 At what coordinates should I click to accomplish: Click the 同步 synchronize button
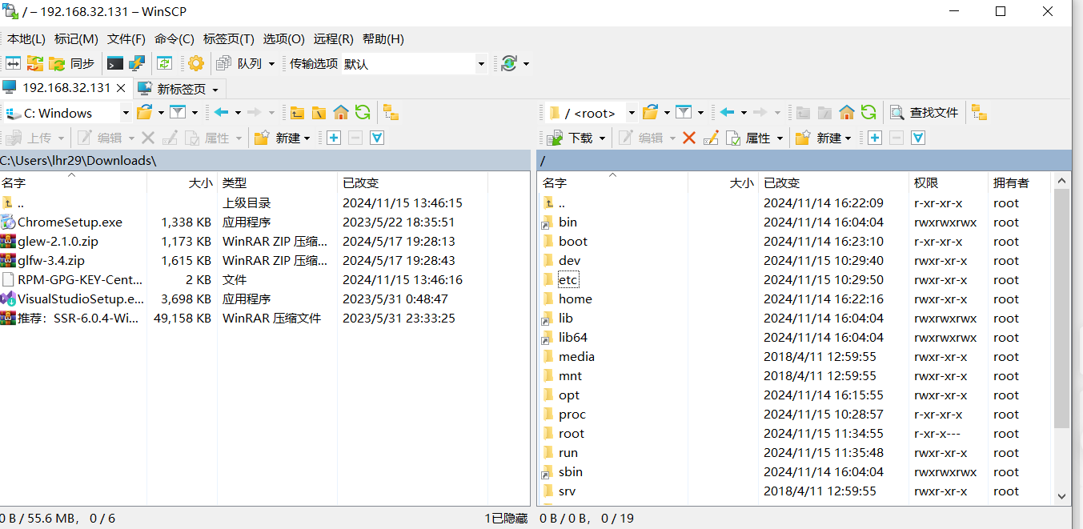(71, 63)
